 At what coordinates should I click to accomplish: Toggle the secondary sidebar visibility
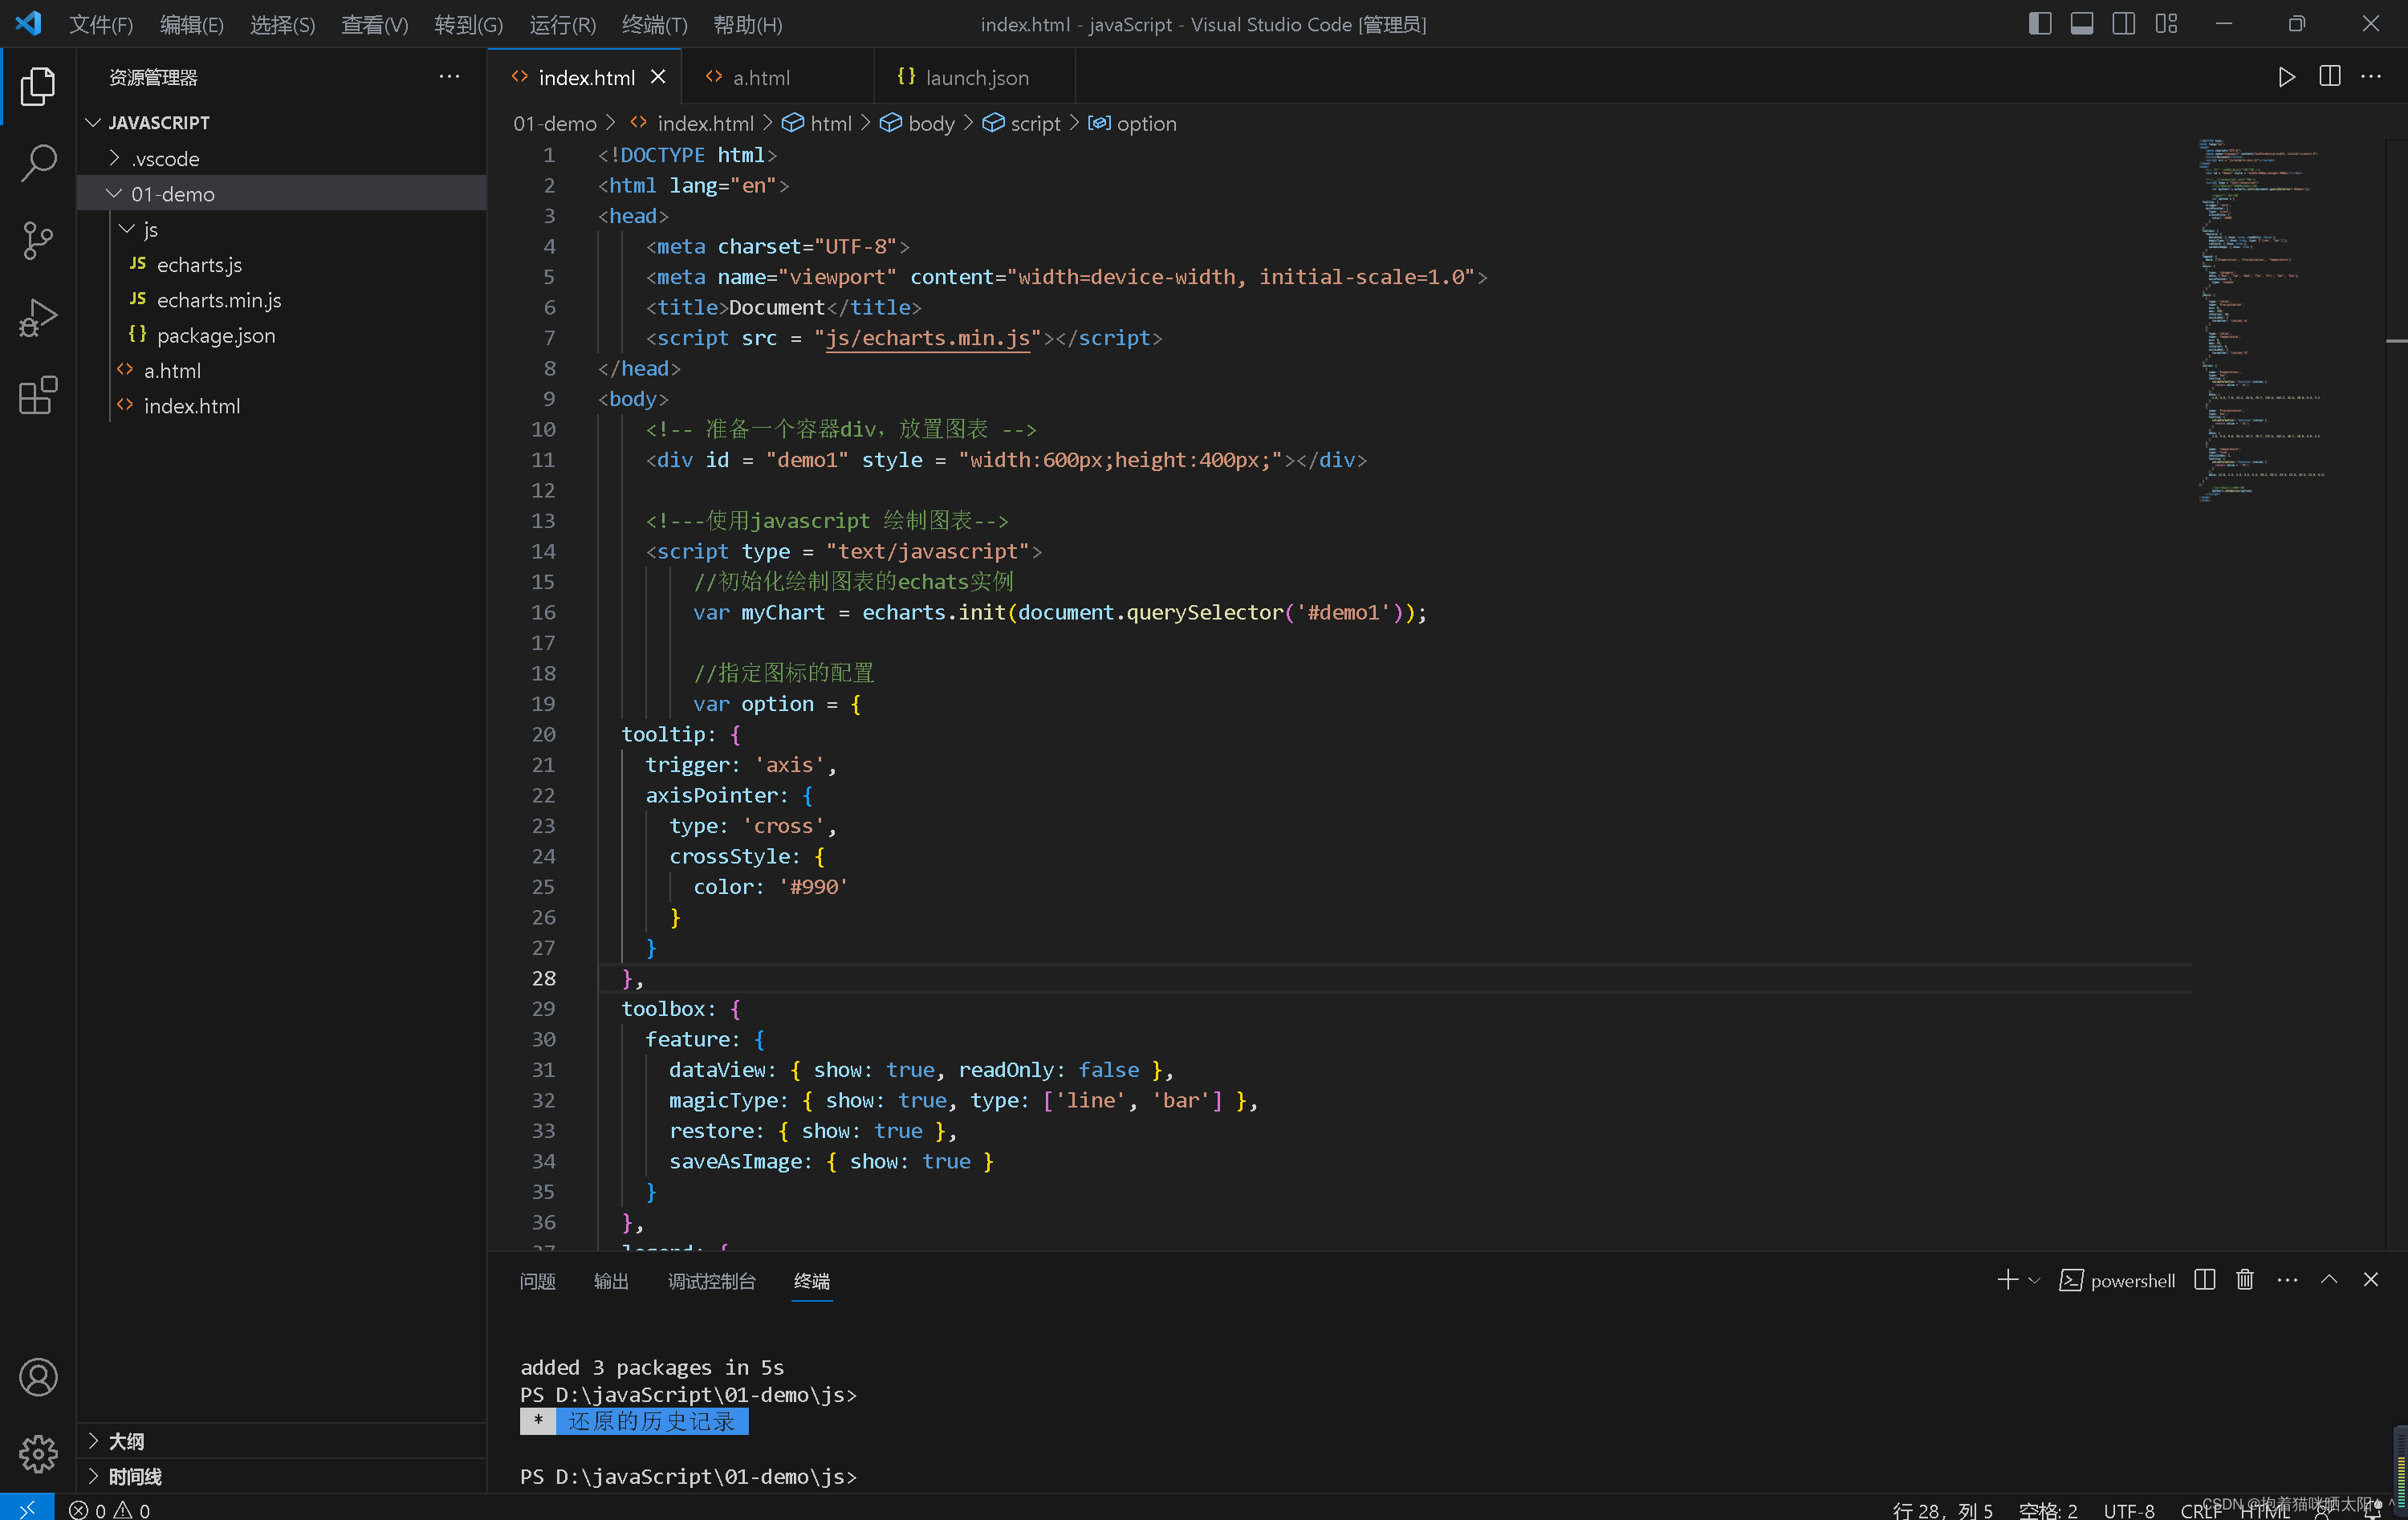(x=2123, y=23)
